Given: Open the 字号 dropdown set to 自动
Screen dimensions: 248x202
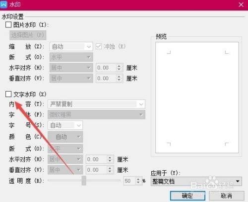Looking at the screenshot, I should pos(65,125).
